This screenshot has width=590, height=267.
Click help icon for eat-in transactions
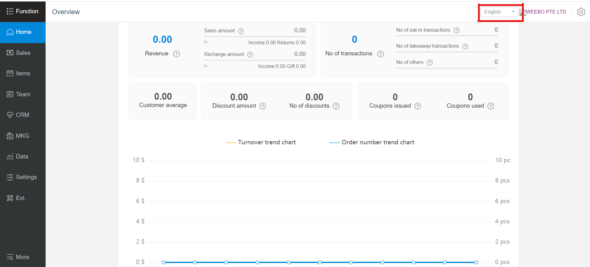(457, 30)
